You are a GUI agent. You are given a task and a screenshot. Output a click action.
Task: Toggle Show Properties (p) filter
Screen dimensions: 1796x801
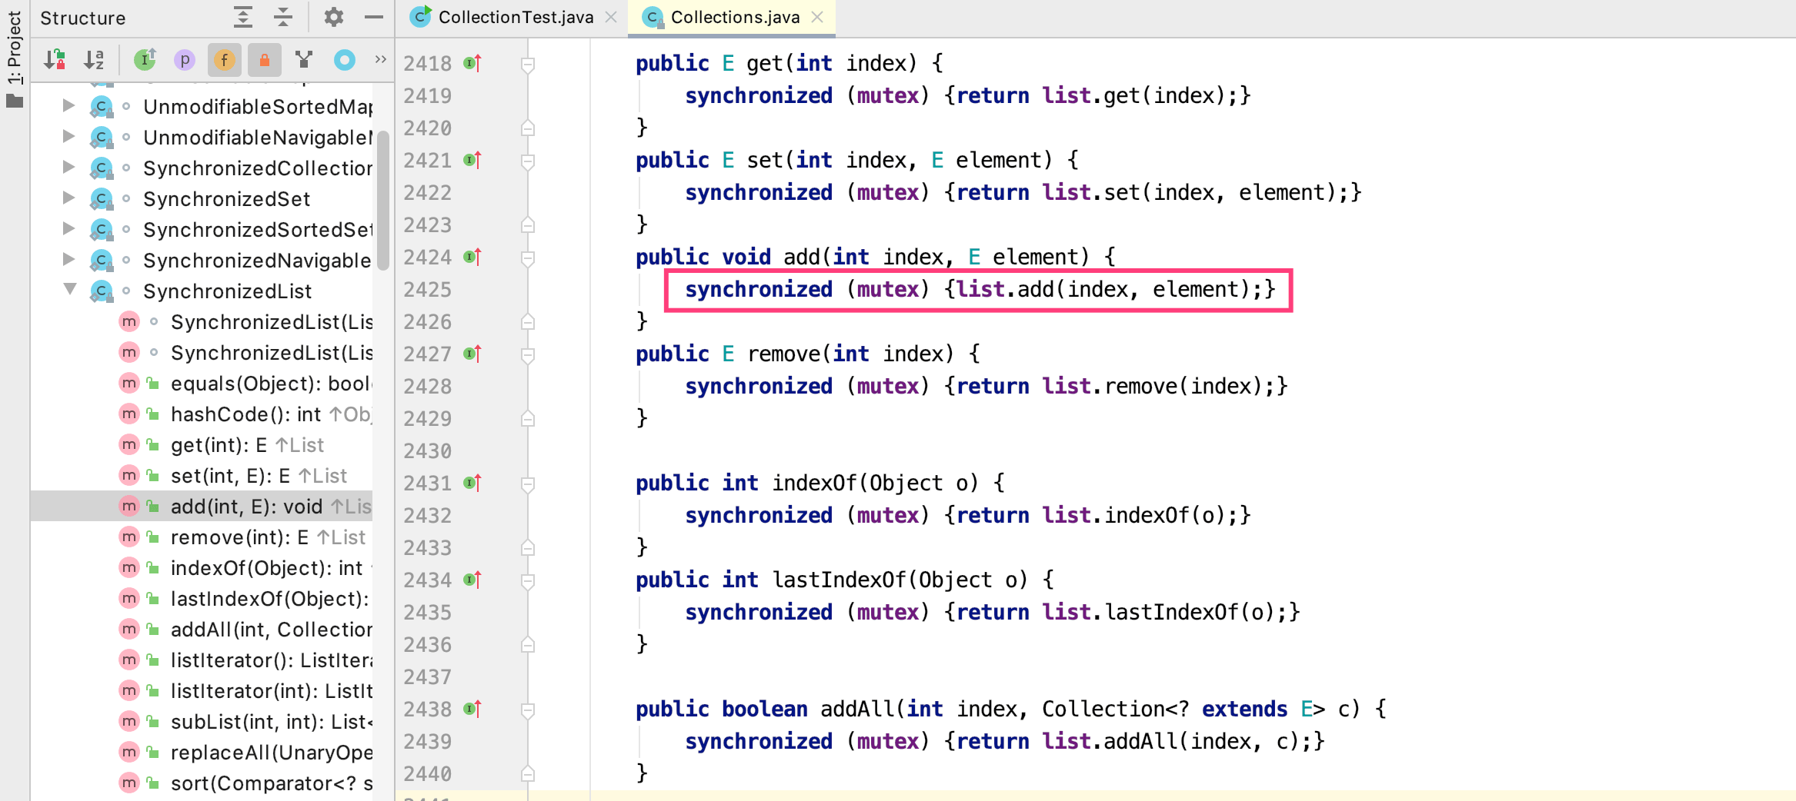[x=185, y=60]
